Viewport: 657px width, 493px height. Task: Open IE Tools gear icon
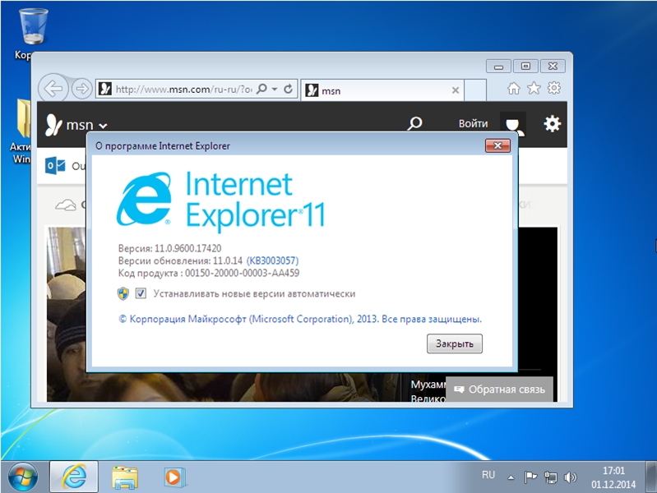pyautogui.click(x=554, y=89)
